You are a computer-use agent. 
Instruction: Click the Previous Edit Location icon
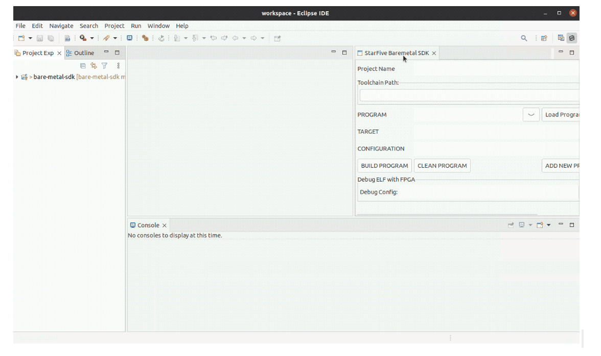(x=214, y=38)
